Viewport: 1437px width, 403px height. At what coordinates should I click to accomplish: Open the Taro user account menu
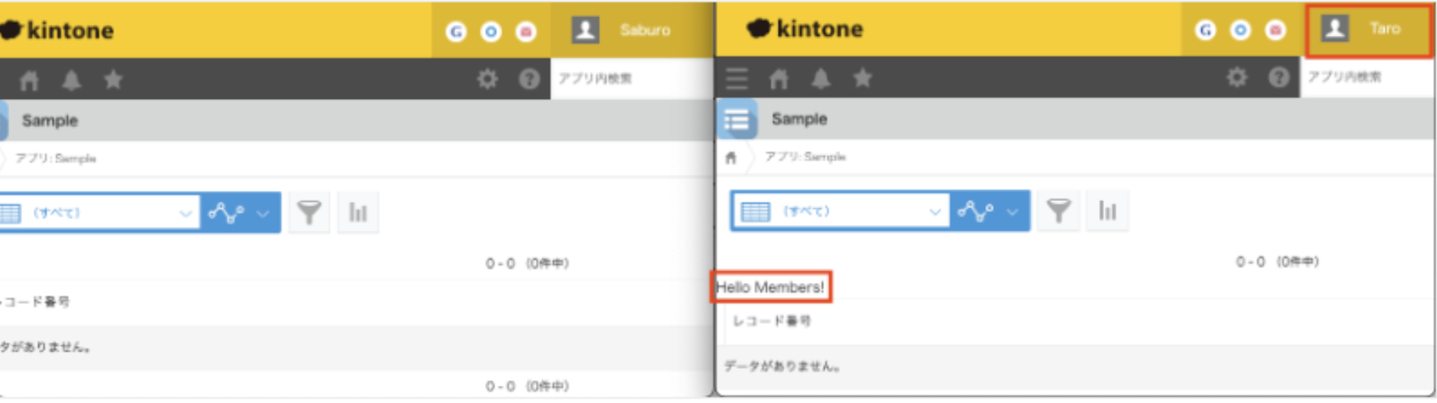coord(1368,30)
